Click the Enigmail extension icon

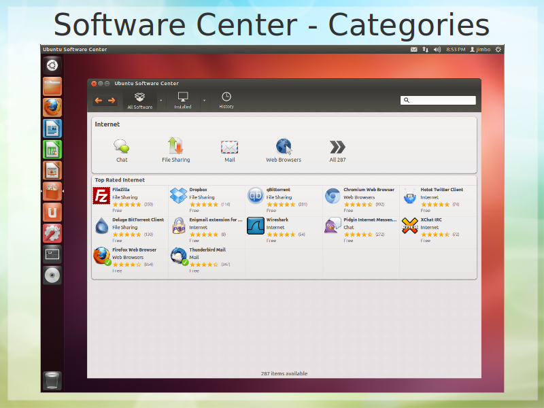[x=179, y=226]
